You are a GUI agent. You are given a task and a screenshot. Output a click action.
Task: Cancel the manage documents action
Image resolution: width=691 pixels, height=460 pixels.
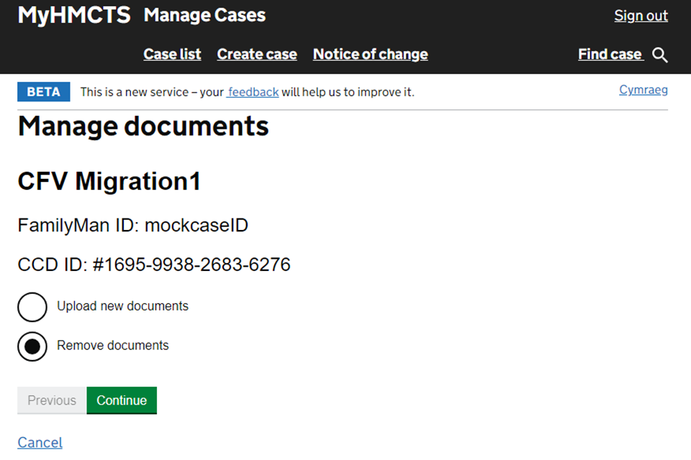[x=40, y=442]
